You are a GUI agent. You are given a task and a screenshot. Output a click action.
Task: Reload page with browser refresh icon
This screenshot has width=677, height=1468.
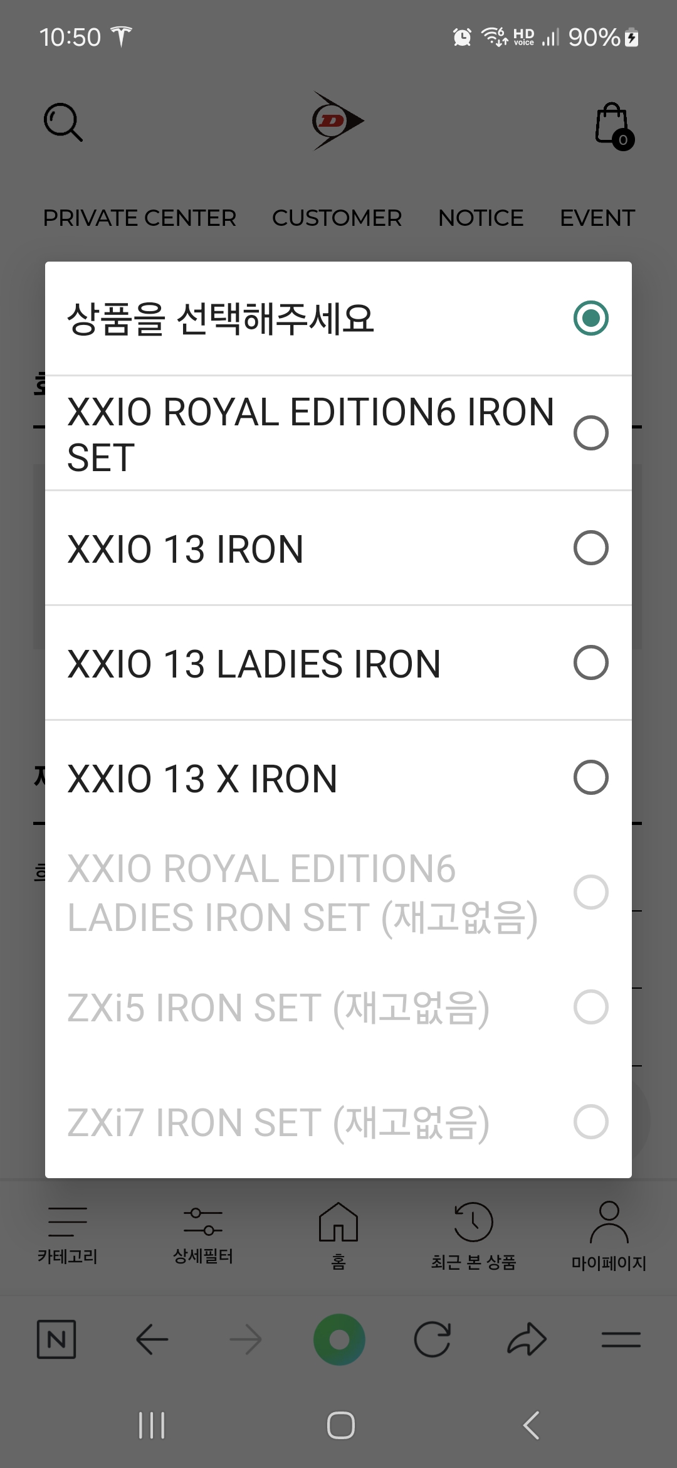433,1339
